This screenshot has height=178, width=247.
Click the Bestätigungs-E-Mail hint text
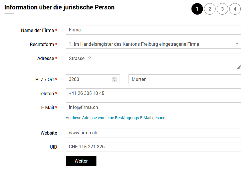117,118
